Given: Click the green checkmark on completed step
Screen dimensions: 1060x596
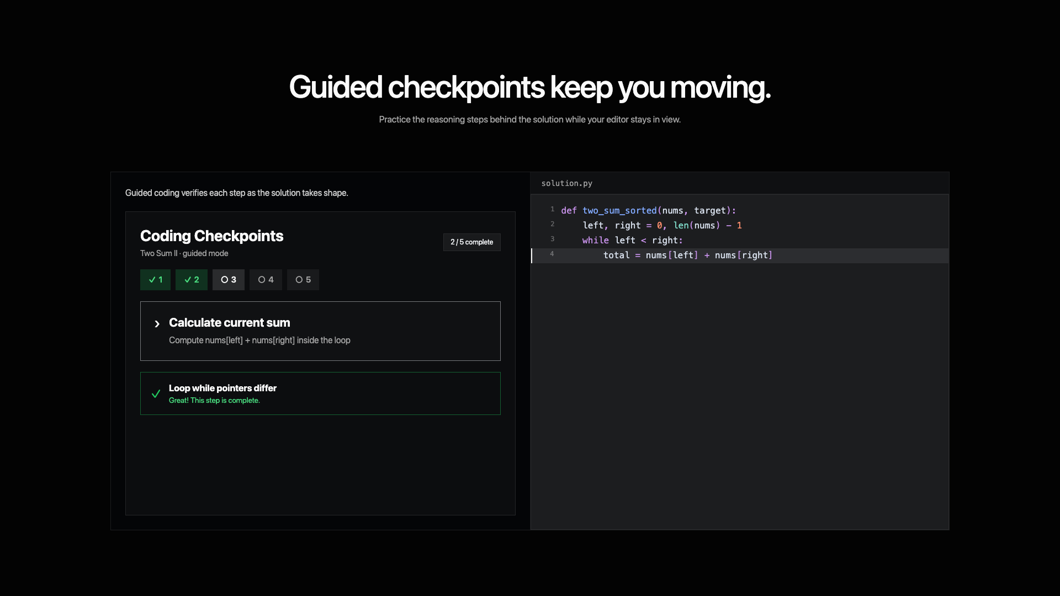Looking at the screenshot, I should point(156,393).
